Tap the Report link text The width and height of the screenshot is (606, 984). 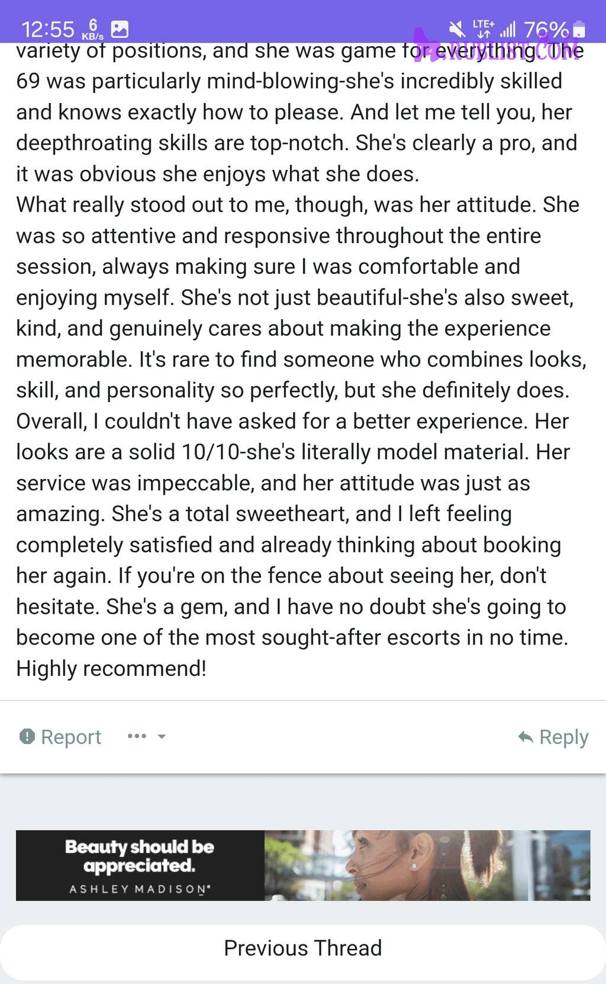[x=71, y=737]
